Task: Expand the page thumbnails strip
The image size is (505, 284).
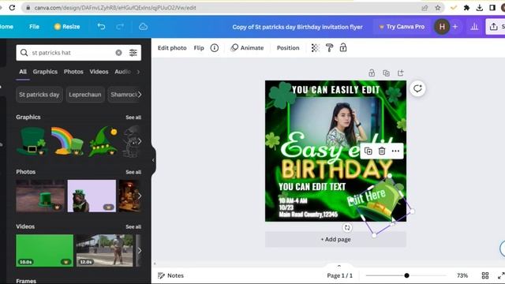Action: pyautogui.click(x=339, y=266)
